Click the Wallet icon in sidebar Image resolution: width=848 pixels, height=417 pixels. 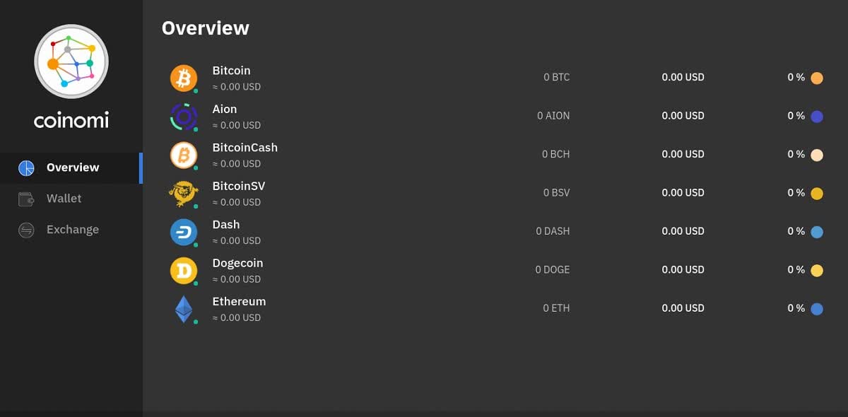[x=26, y=199]
